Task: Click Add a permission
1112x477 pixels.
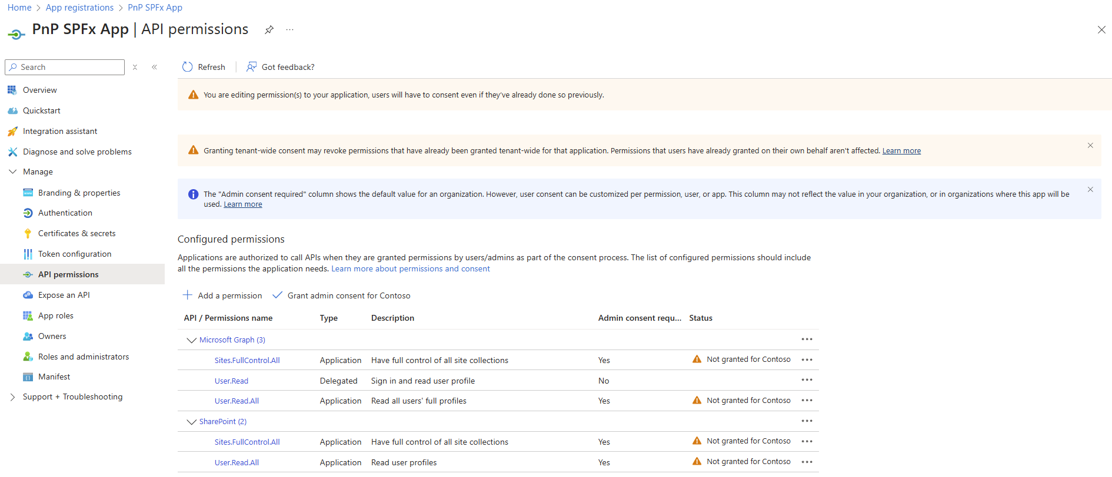Action: 222,295
